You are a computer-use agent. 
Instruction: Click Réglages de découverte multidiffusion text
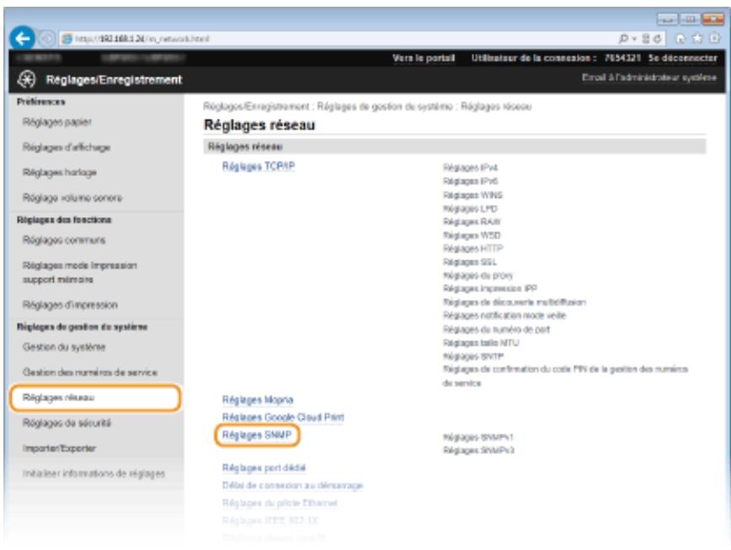pos(515,302)
